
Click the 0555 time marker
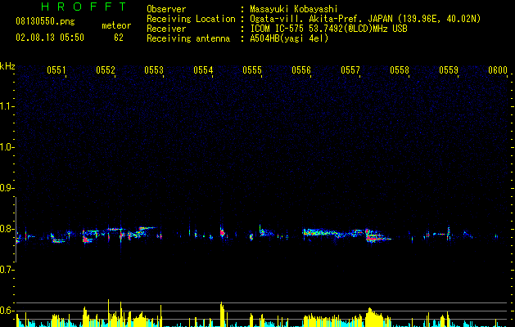[252, 70]
